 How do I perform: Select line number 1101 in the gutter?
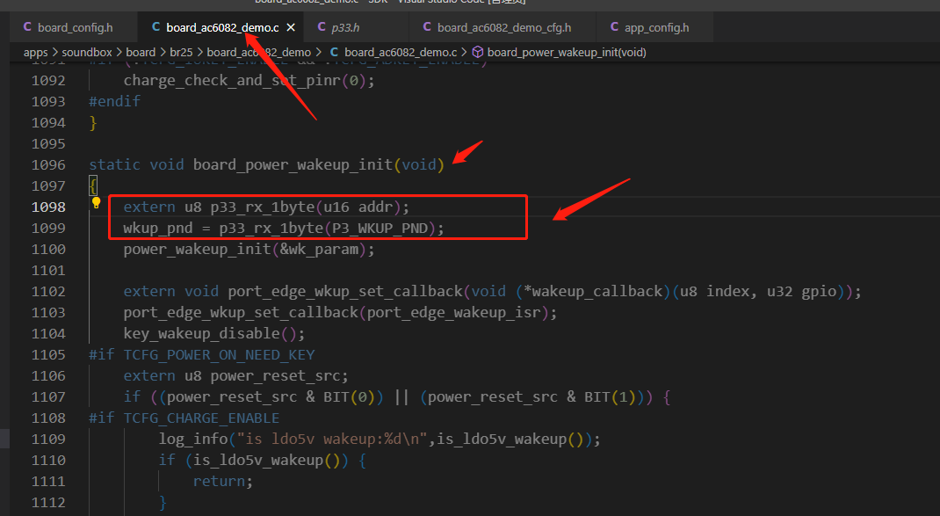[48, 270]
